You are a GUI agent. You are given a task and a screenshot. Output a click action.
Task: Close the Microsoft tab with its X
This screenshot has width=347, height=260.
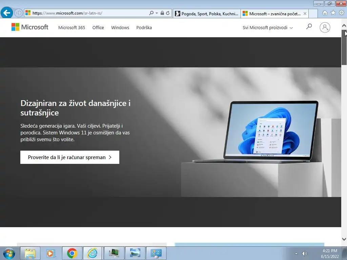(305, 14)
